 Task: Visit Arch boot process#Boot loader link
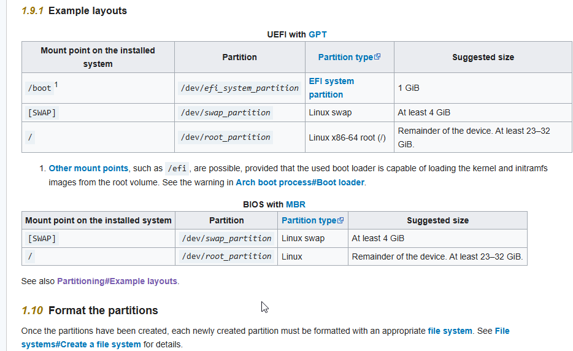coord(300,182)
